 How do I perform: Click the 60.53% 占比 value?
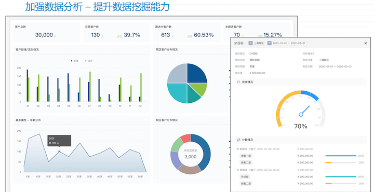click(204, 35)
